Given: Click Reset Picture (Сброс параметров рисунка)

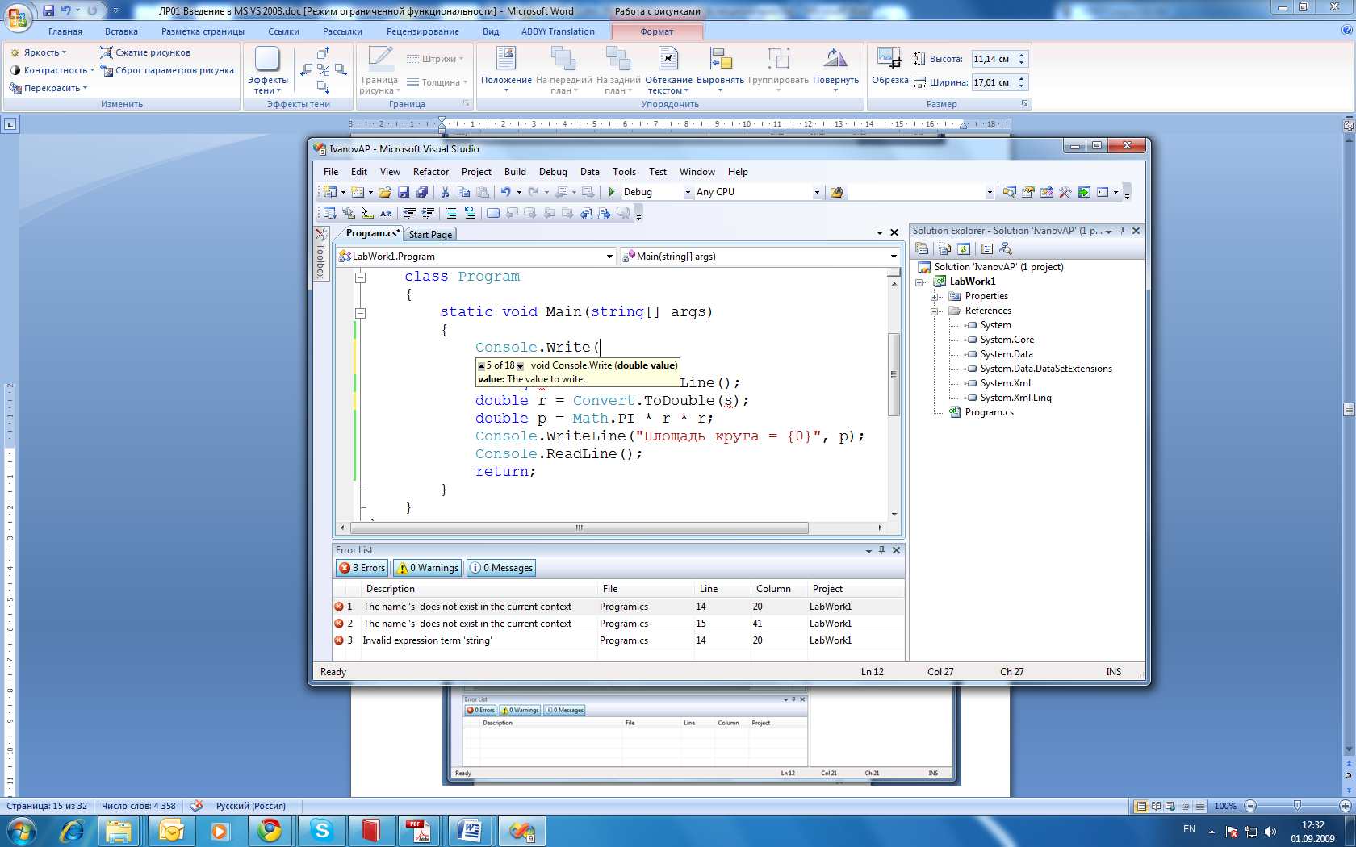Looking at the screenshot, I should pyautogui.click(x=167, y=70).
